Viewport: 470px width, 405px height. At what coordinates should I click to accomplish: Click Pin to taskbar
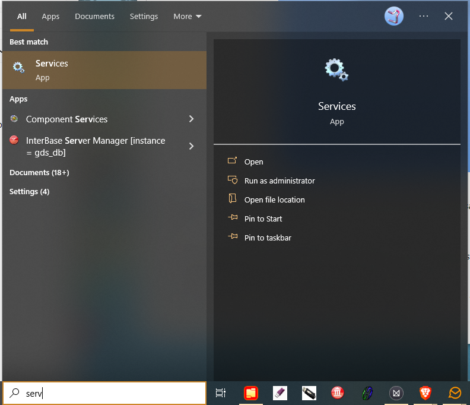(268, 238)
